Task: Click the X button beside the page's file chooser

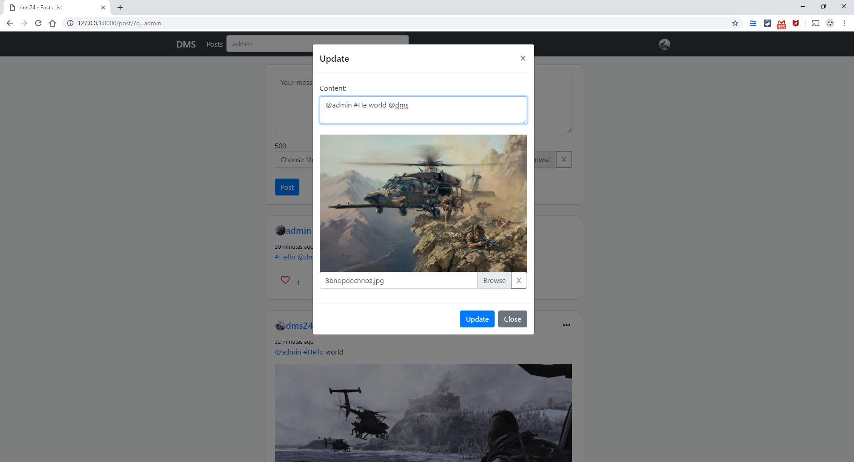Action: 564,159
